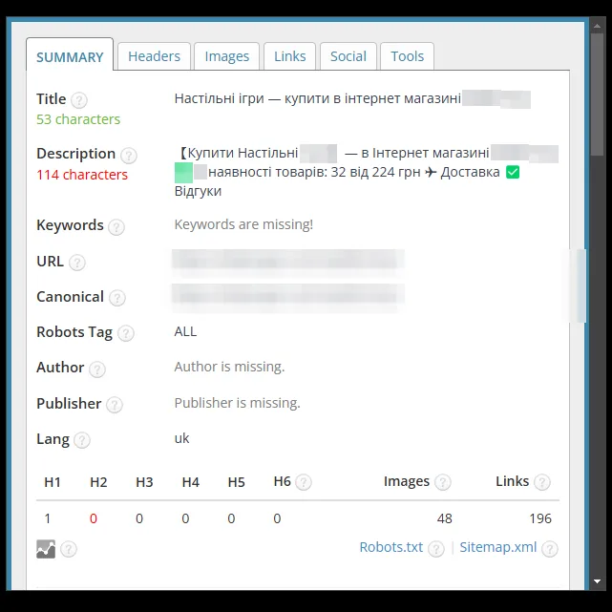Click the Author help question mark
Image resolution: width=612 pixels, height=612 pixels.
97,369
